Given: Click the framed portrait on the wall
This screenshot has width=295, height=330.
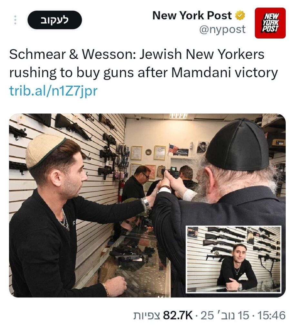Looking at the screenshot, I should point(202,147).
